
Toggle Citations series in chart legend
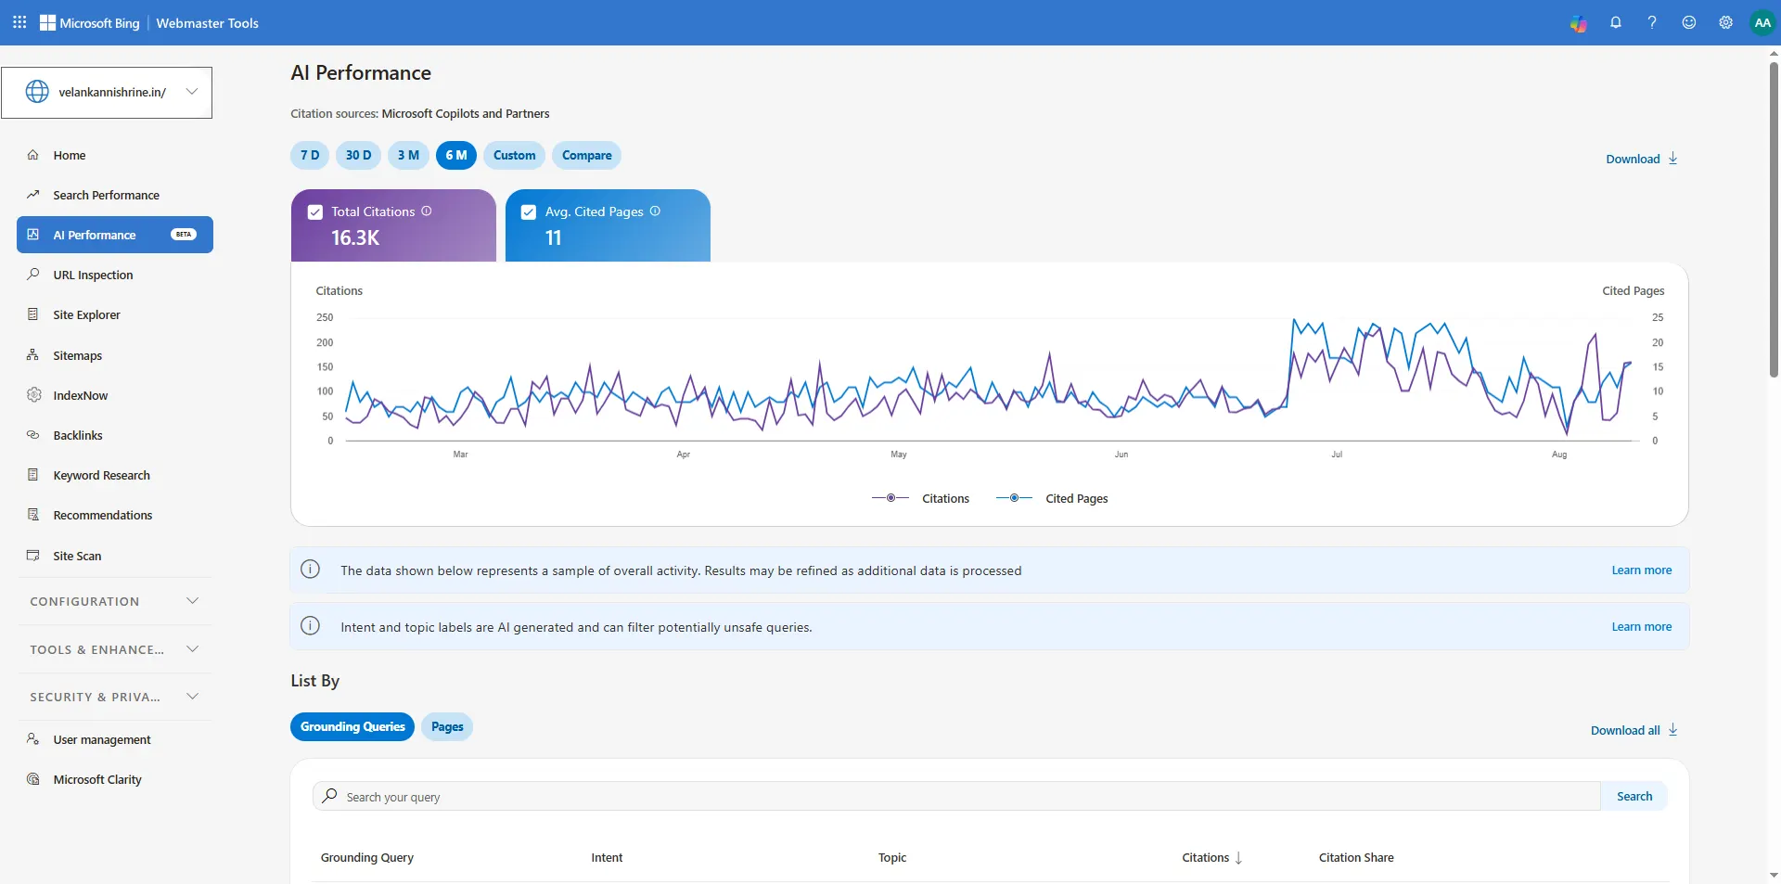[x=920, y=498]
